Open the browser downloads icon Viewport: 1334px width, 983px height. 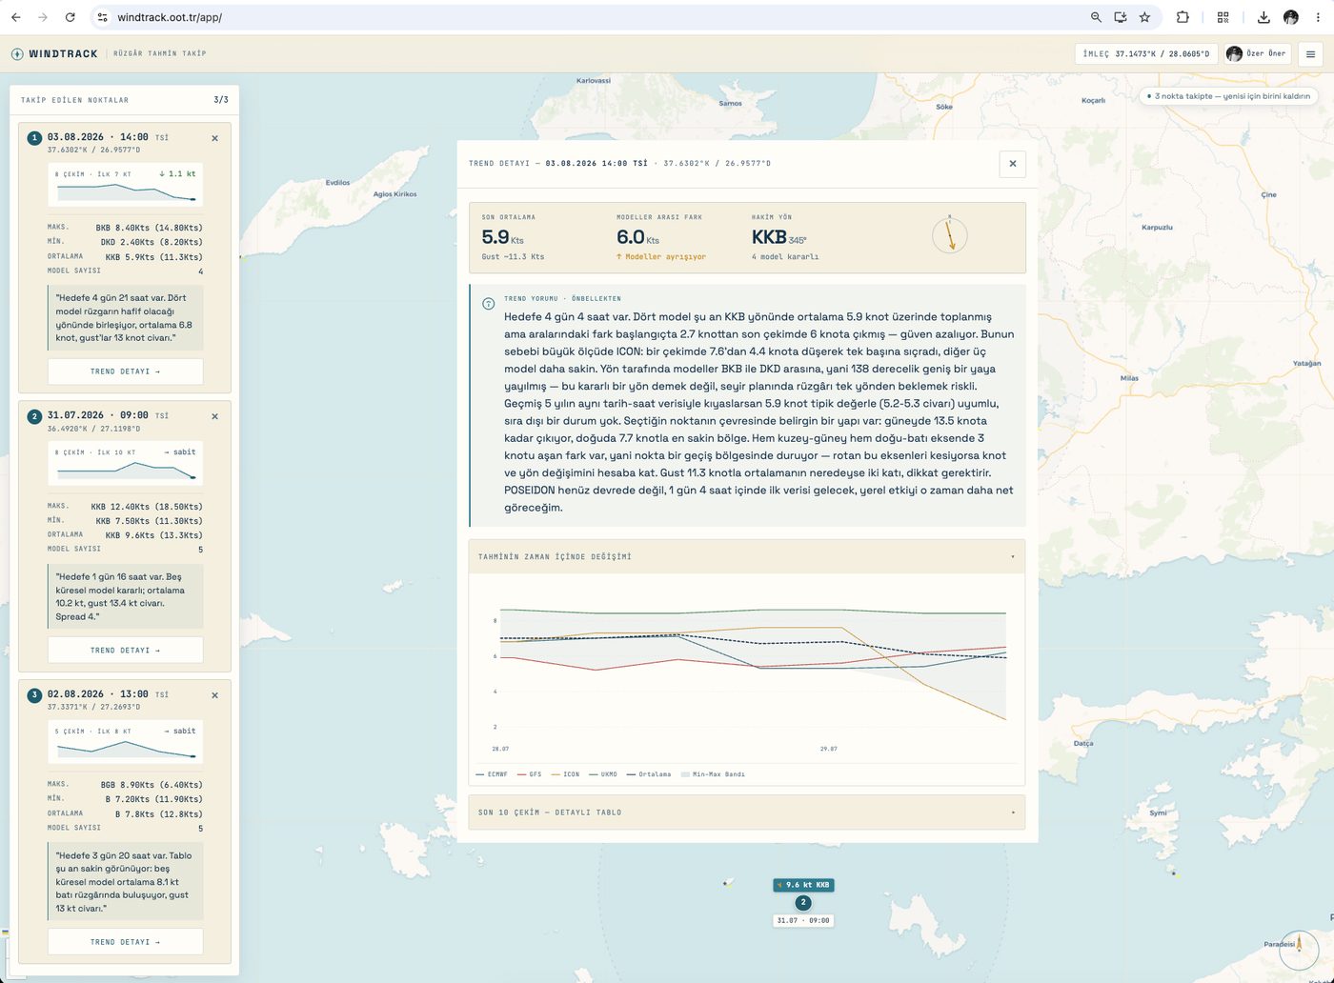point(1263,17)
